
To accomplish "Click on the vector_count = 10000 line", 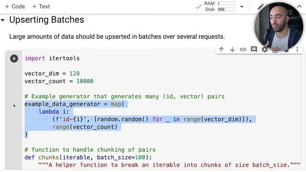I will point(59,81).
